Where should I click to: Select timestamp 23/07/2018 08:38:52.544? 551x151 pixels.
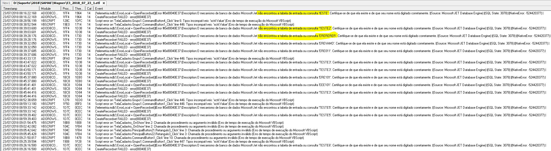[x=19, y=25]
